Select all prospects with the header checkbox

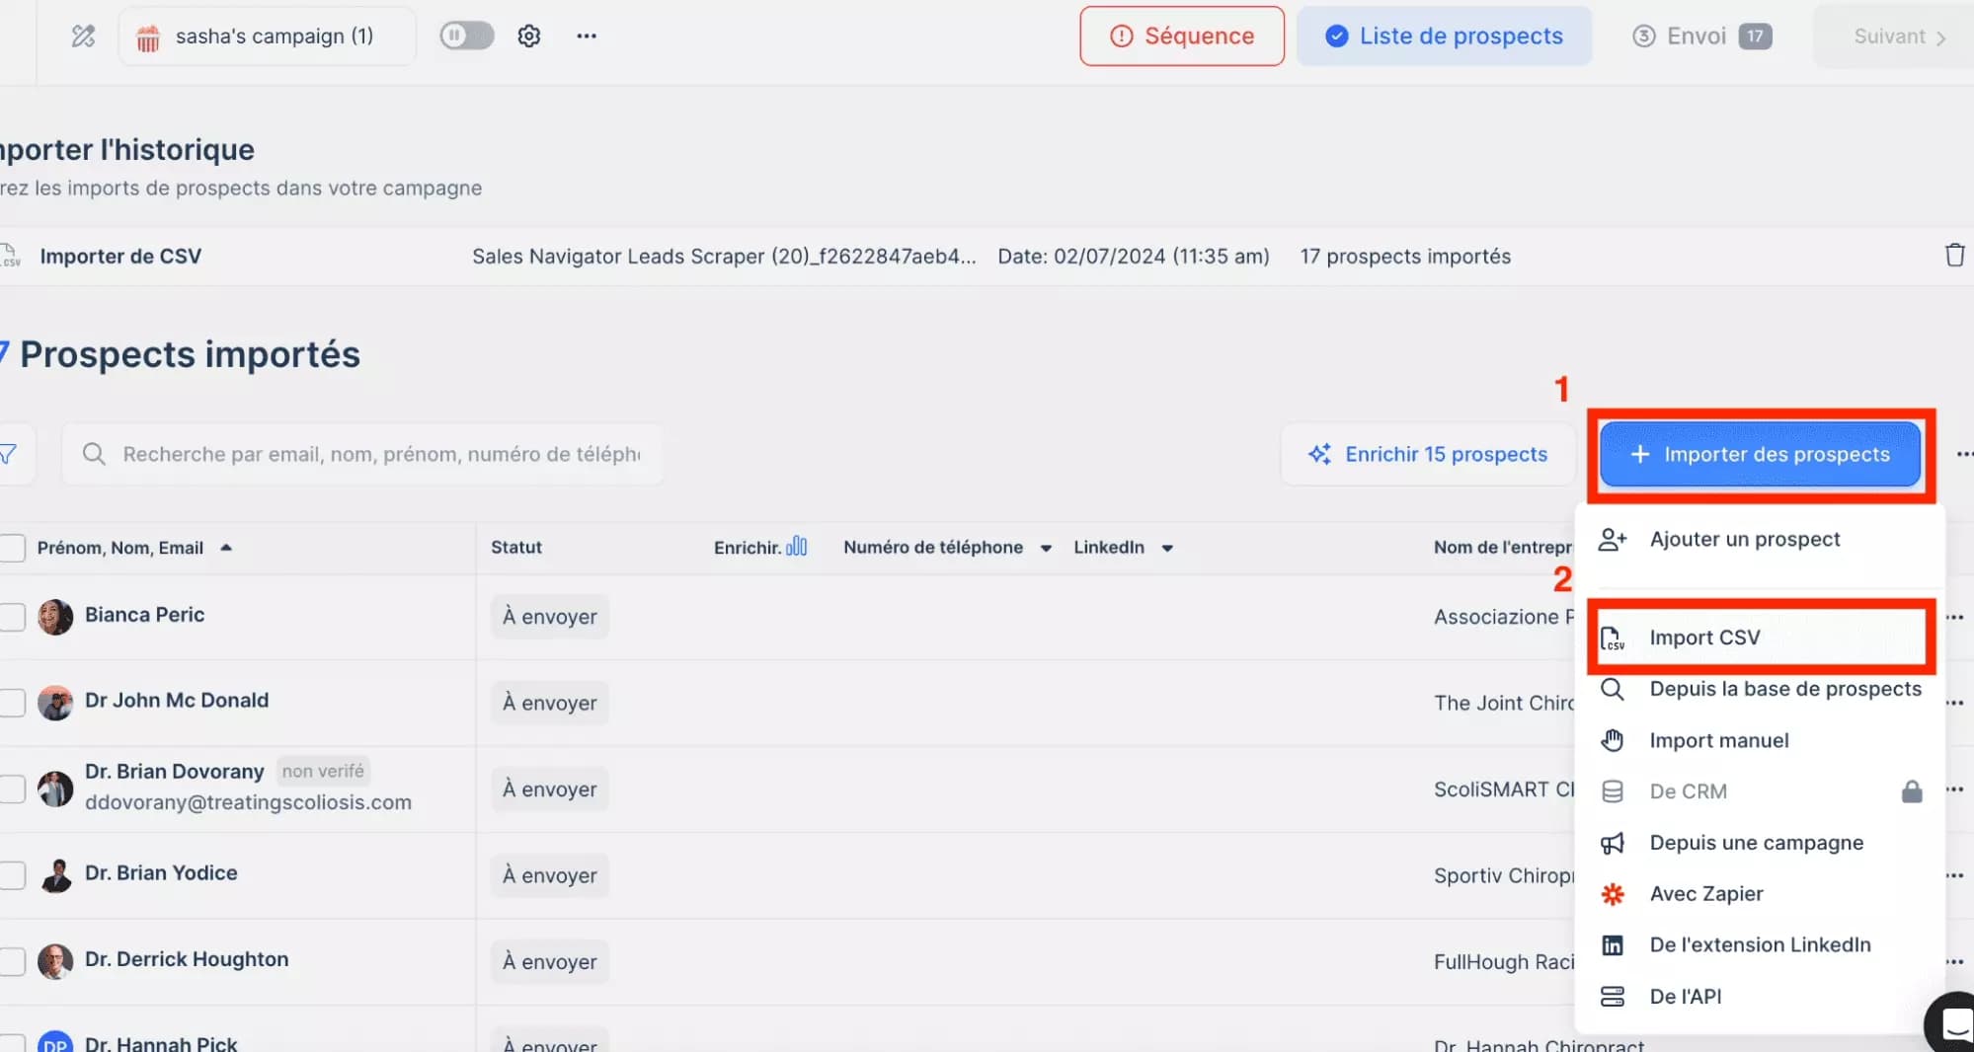pos(12,548)
